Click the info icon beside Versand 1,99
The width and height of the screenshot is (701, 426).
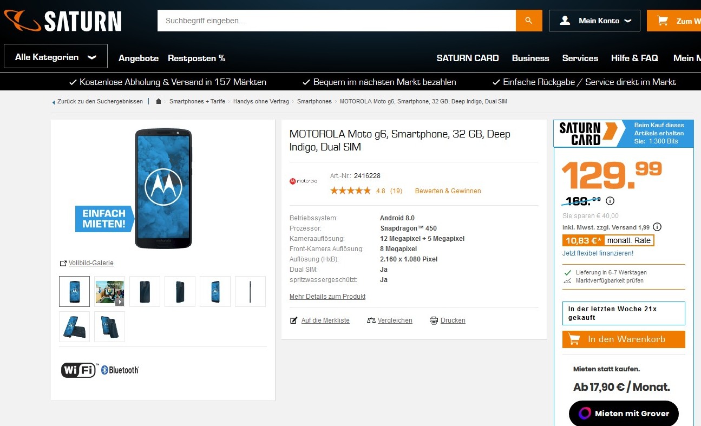coord(657,227)
